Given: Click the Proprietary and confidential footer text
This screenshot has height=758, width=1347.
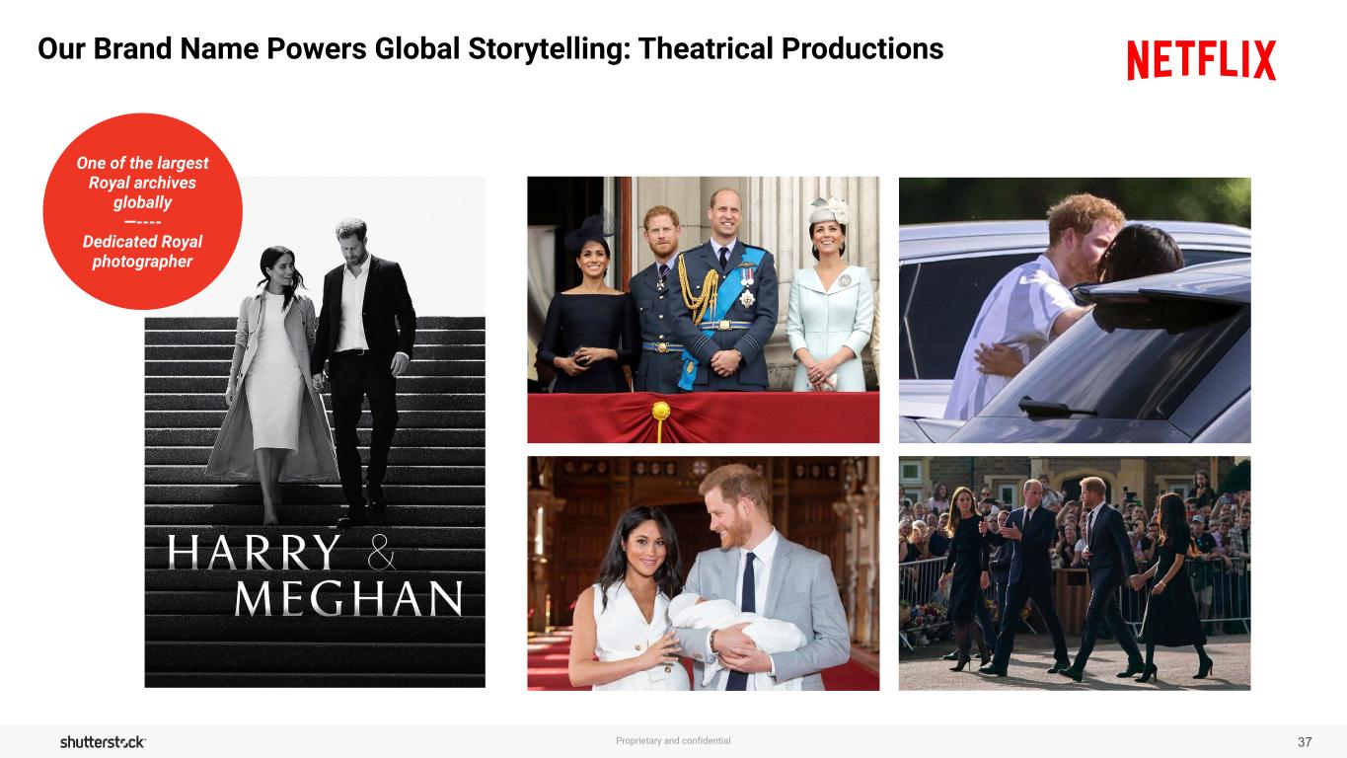Looking at the screenshot, I should click(x=673, y=740).
